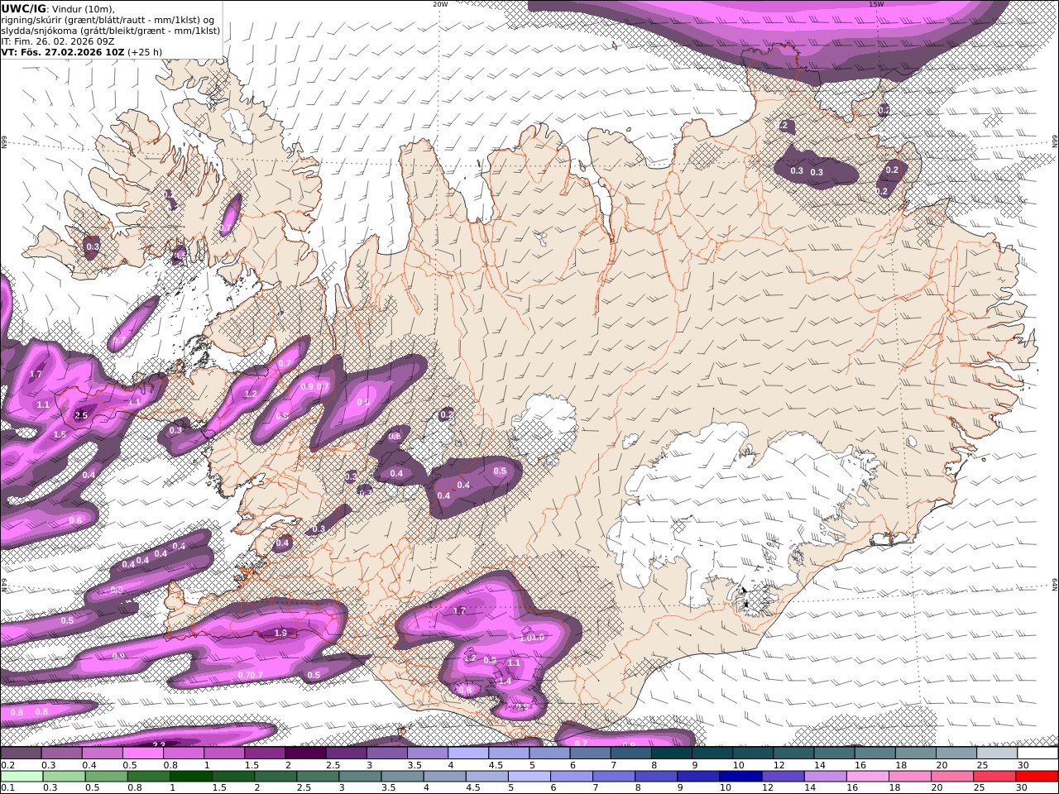Pick lower legend swatch between 25 and 30
The width and height of the screenshot is (1059, 794).
[x=995, y=776]
